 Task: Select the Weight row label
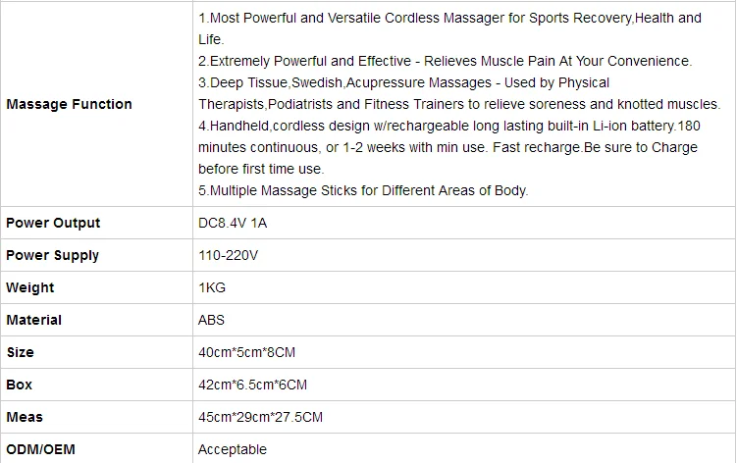30,287
